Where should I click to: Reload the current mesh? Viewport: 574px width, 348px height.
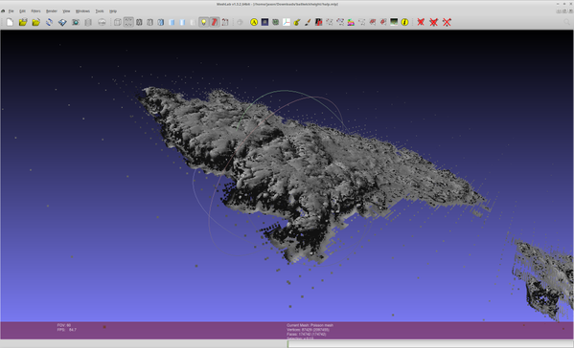(x=49, y=22)
